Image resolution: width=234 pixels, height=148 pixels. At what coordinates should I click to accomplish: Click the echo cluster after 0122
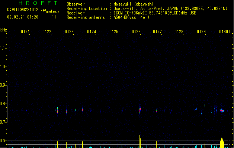tap(57, 110)
